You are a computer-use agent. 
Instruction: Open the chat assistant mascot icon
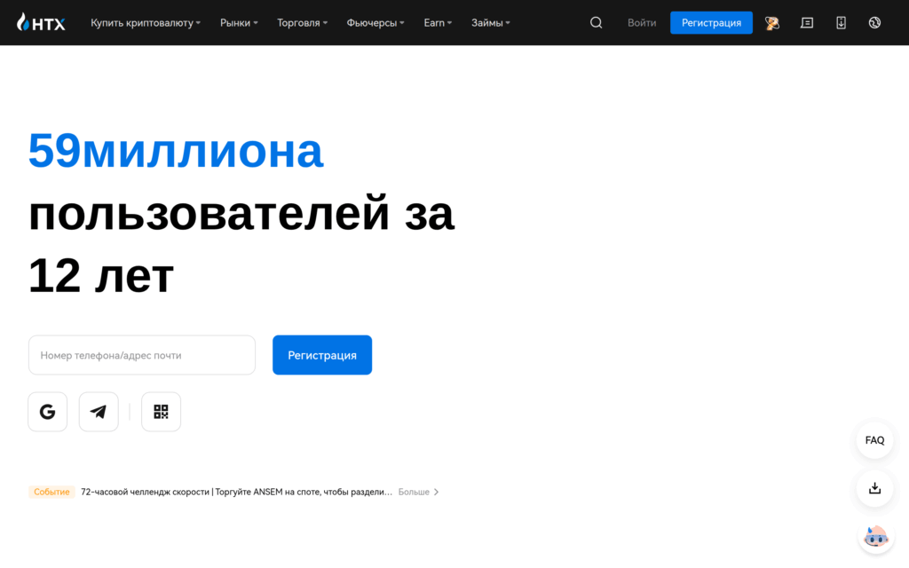click(875, 537)
